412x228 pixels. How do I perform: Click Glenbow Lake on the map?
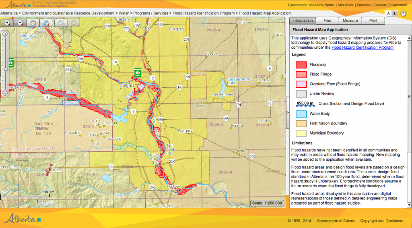pos(28,37)
